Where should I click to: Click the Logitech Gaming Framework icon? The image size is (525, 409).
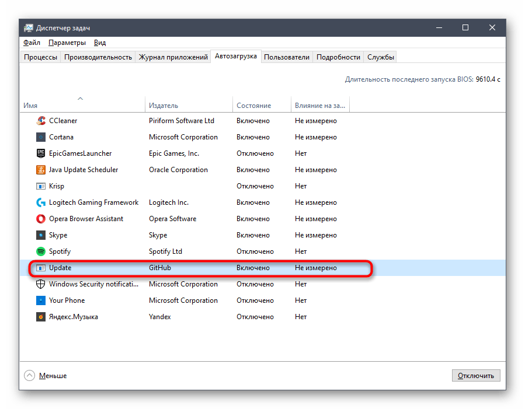pyautogui.click(x=40, y=202)
